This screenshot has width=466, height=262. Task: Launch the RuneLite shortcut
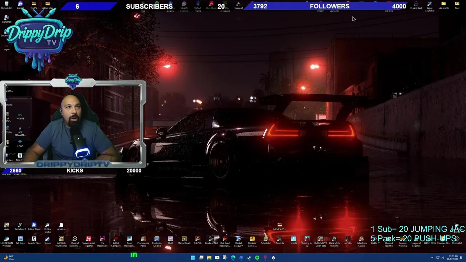pos(280,241)
